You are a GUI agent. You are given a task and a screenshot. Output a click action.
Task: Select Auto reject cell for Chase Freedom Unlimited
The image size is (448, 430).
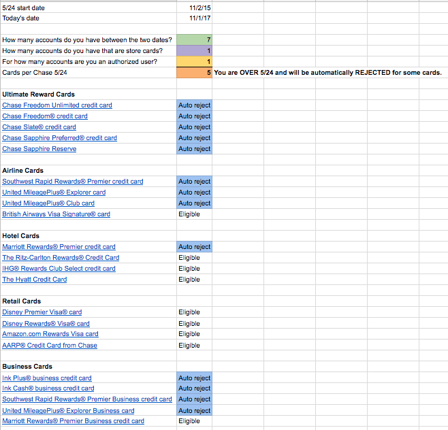tap(194, 105)
